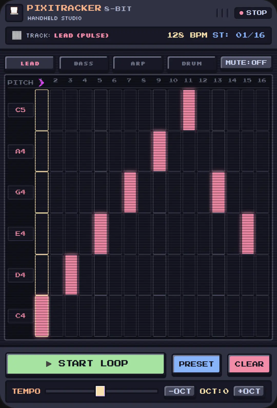Stop playback with the STOP button
Image resolution: width=277 pixels, height=408 pixels.
tap(253, 13)
